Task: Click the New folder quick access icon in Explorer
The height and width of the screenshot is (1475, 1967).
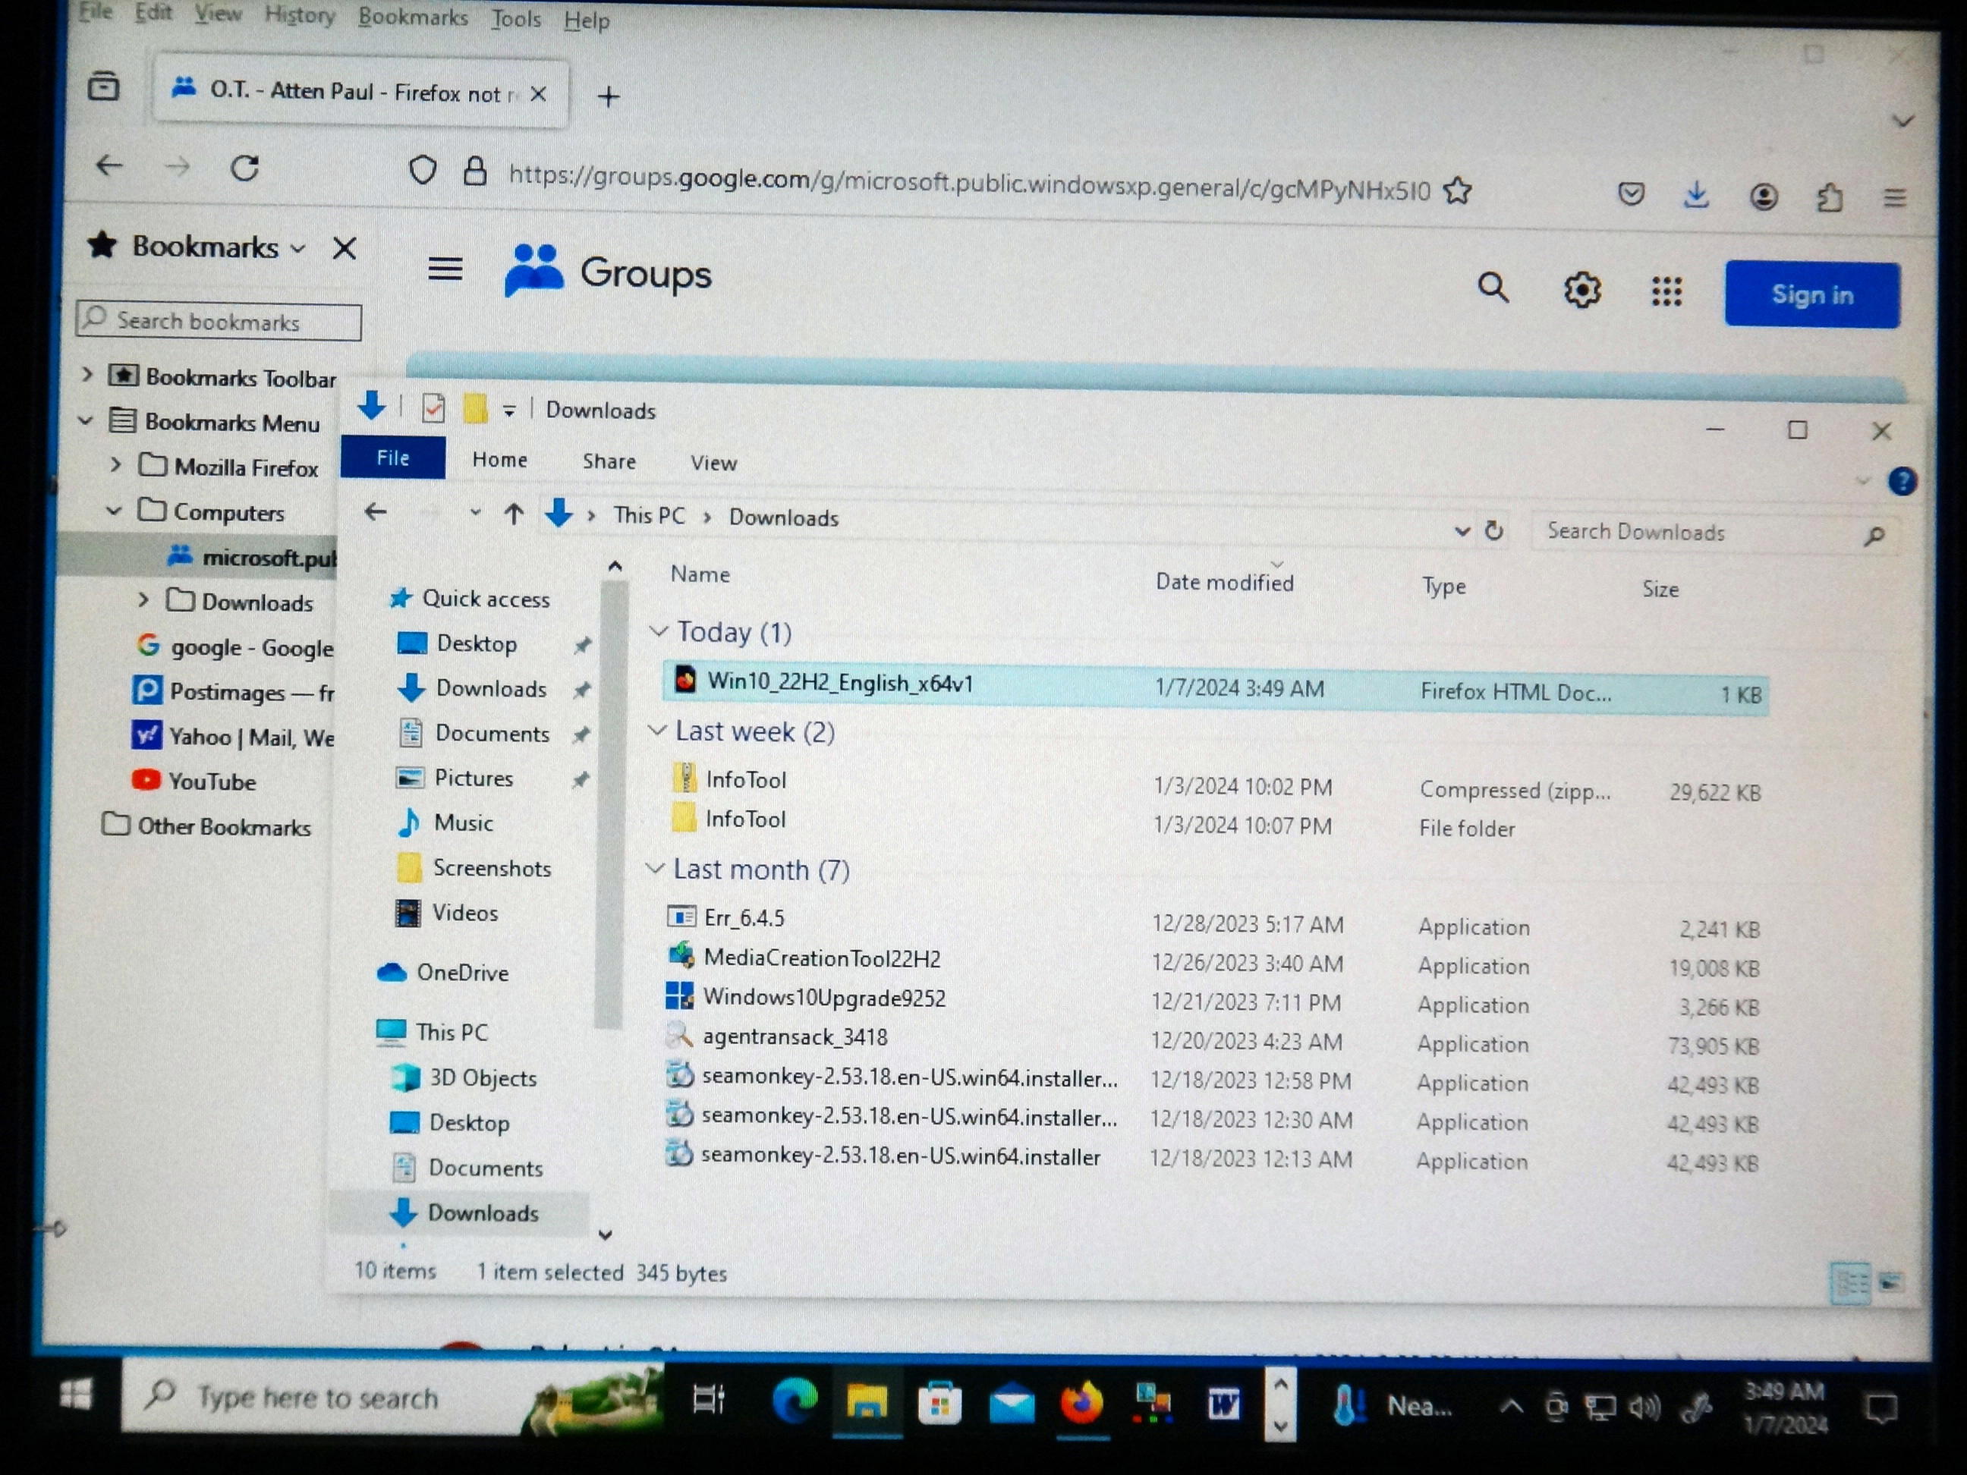Action: coord(475,409)
